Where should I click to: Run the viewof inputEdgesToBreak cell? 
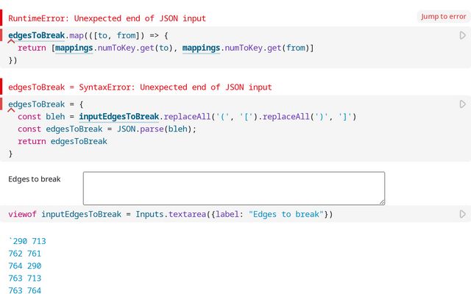(x=462, y=214)
